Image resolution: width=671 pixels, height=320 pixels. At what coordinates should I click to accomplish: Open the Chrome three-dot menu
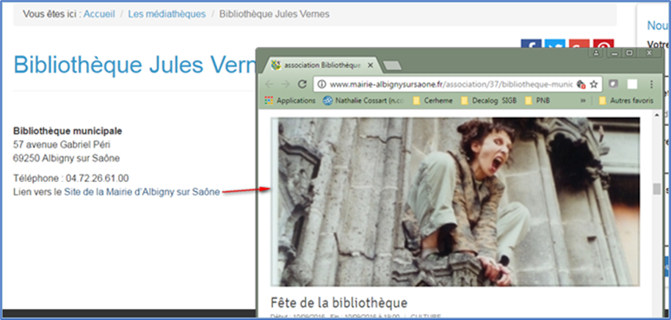tap(650, 84)
